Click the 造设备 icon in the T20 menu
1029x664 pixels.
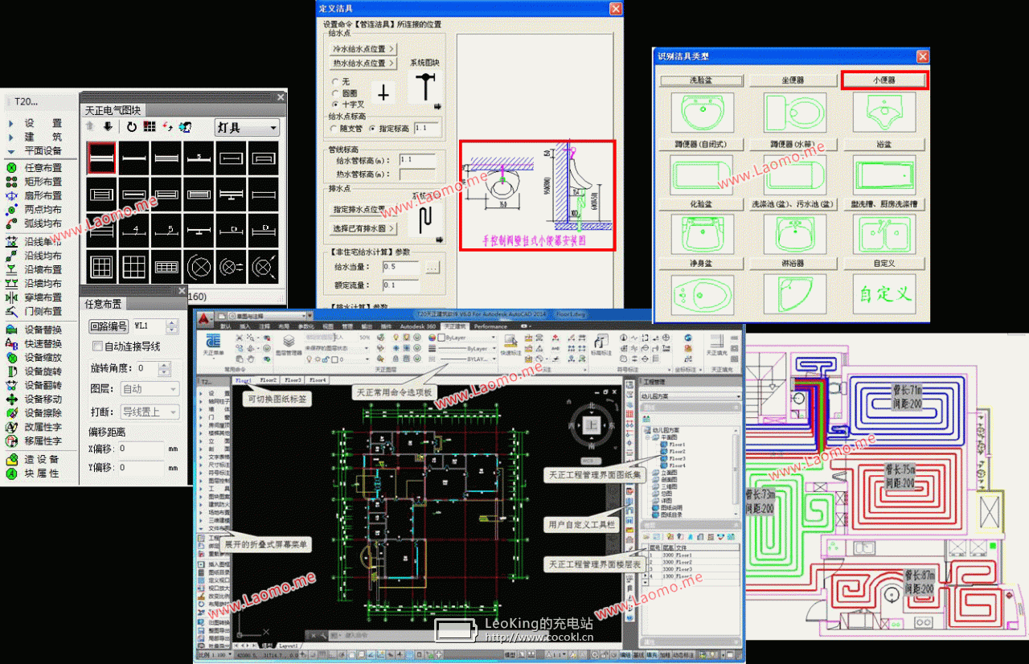coord(11,459)
